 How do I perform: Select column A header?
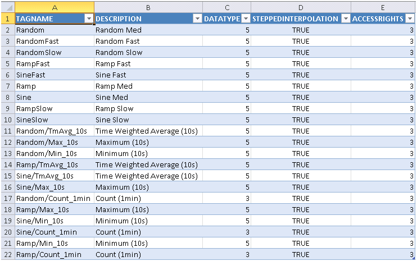click(54, 7)
